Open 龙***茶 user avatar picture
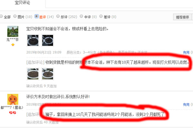Image resolution: width=193 pixels, height=129 pixels. (x=13, y=31)
